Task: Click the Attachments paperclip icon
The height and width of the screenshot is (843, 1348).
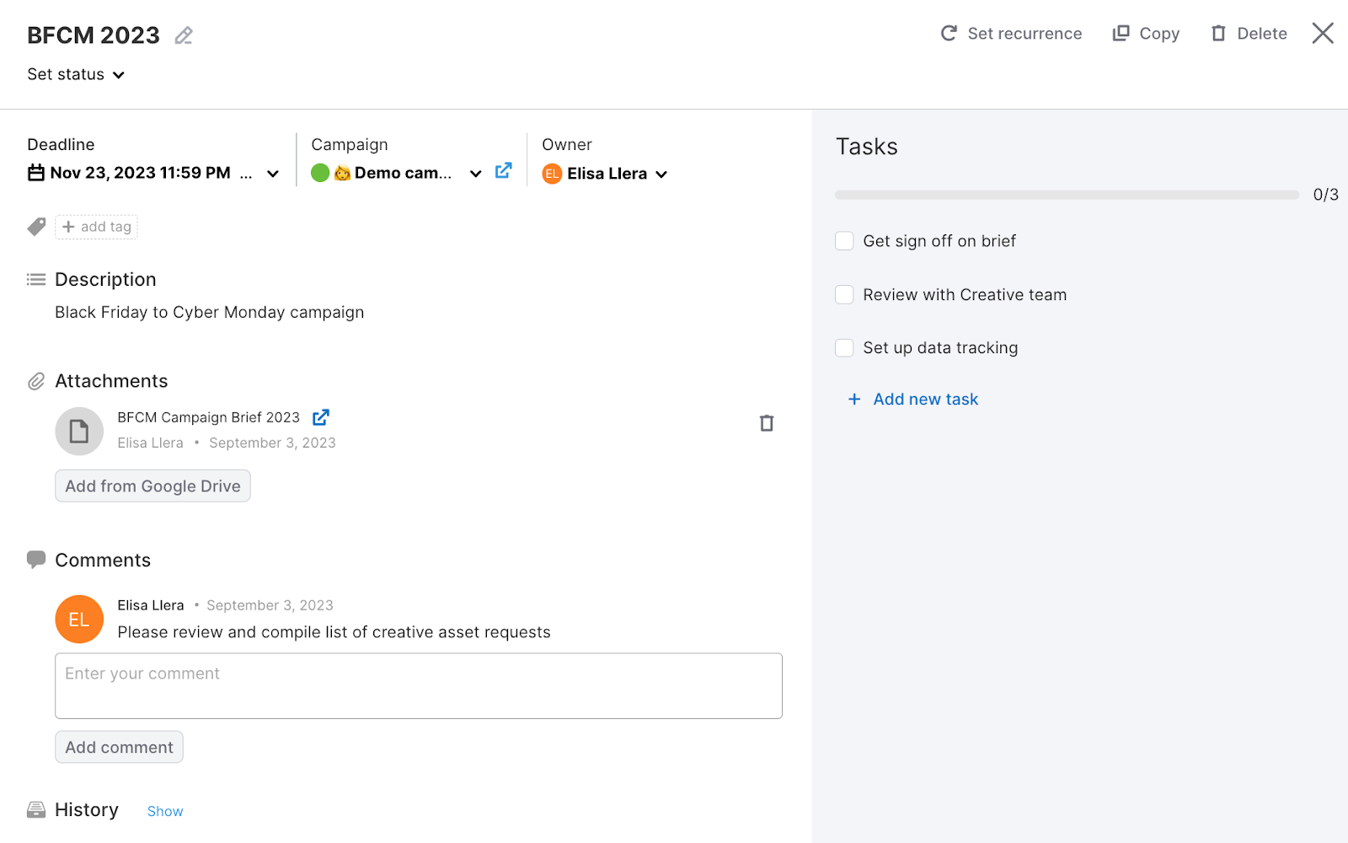Action: 36,381
